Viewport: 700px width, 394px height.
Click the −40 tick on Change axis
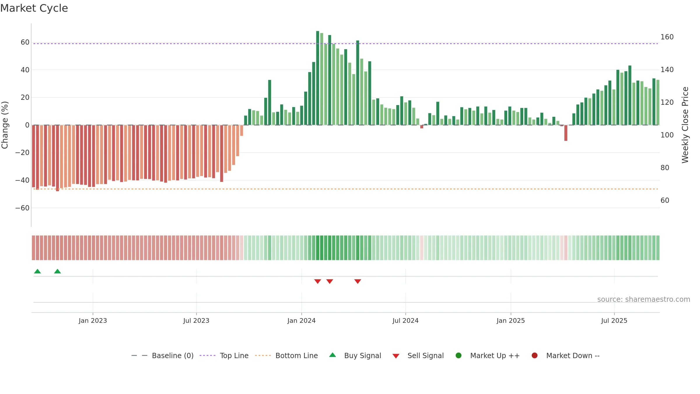[22, 180]
